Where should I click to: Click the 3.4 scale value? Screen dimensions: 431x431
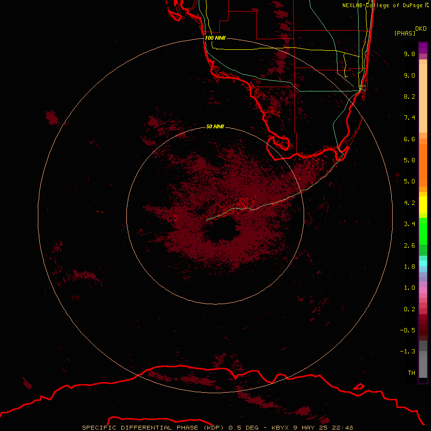coord(409,224)
